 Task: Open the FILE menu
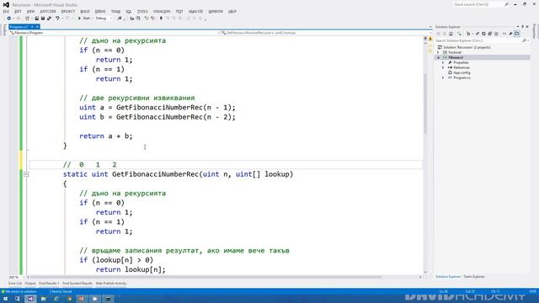pyautogui.click(x=6, y=11)
